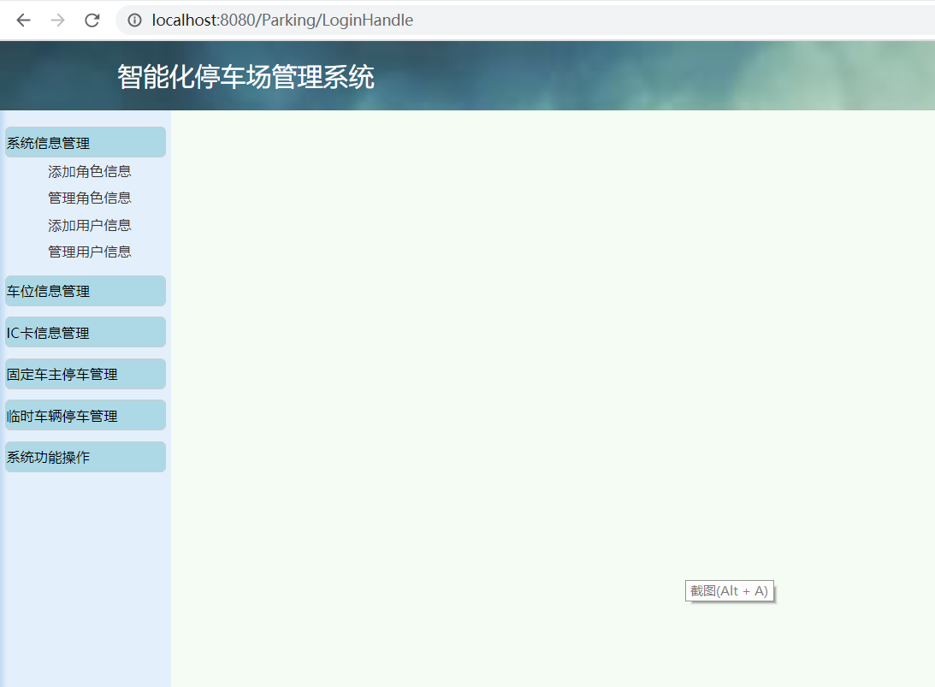This screenshot has width=935, height=687.
Task: Expand the 固定车主停车管理 menu section
Action: pos(86,374)
